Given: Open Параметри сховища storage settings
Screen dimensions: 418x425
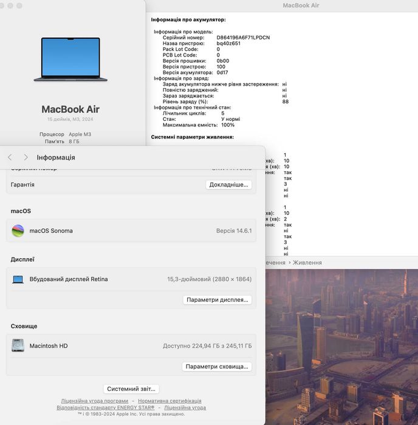Looking at the screenshot, I should pos(217,367).
